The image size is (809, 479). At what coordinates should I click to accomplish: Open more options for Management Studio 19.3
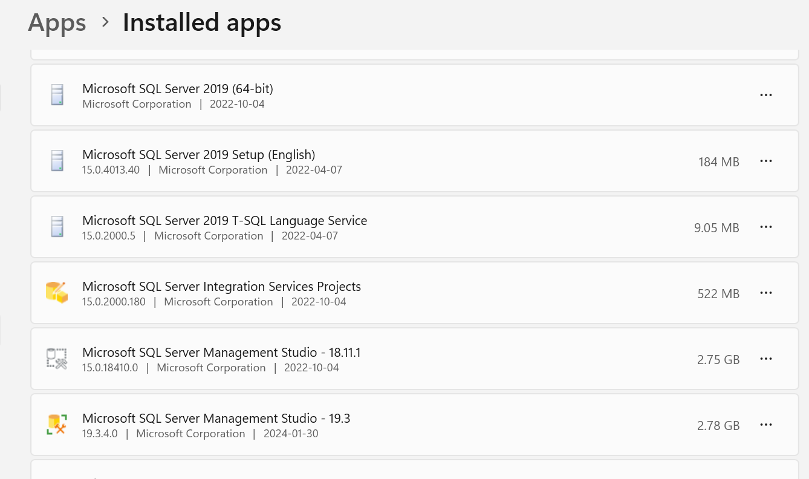[765, 425]
